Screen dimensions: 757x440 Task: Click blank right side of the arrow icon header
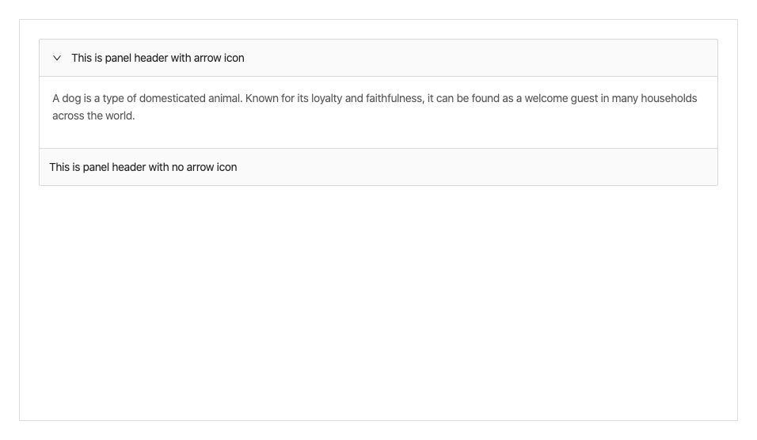515,58
